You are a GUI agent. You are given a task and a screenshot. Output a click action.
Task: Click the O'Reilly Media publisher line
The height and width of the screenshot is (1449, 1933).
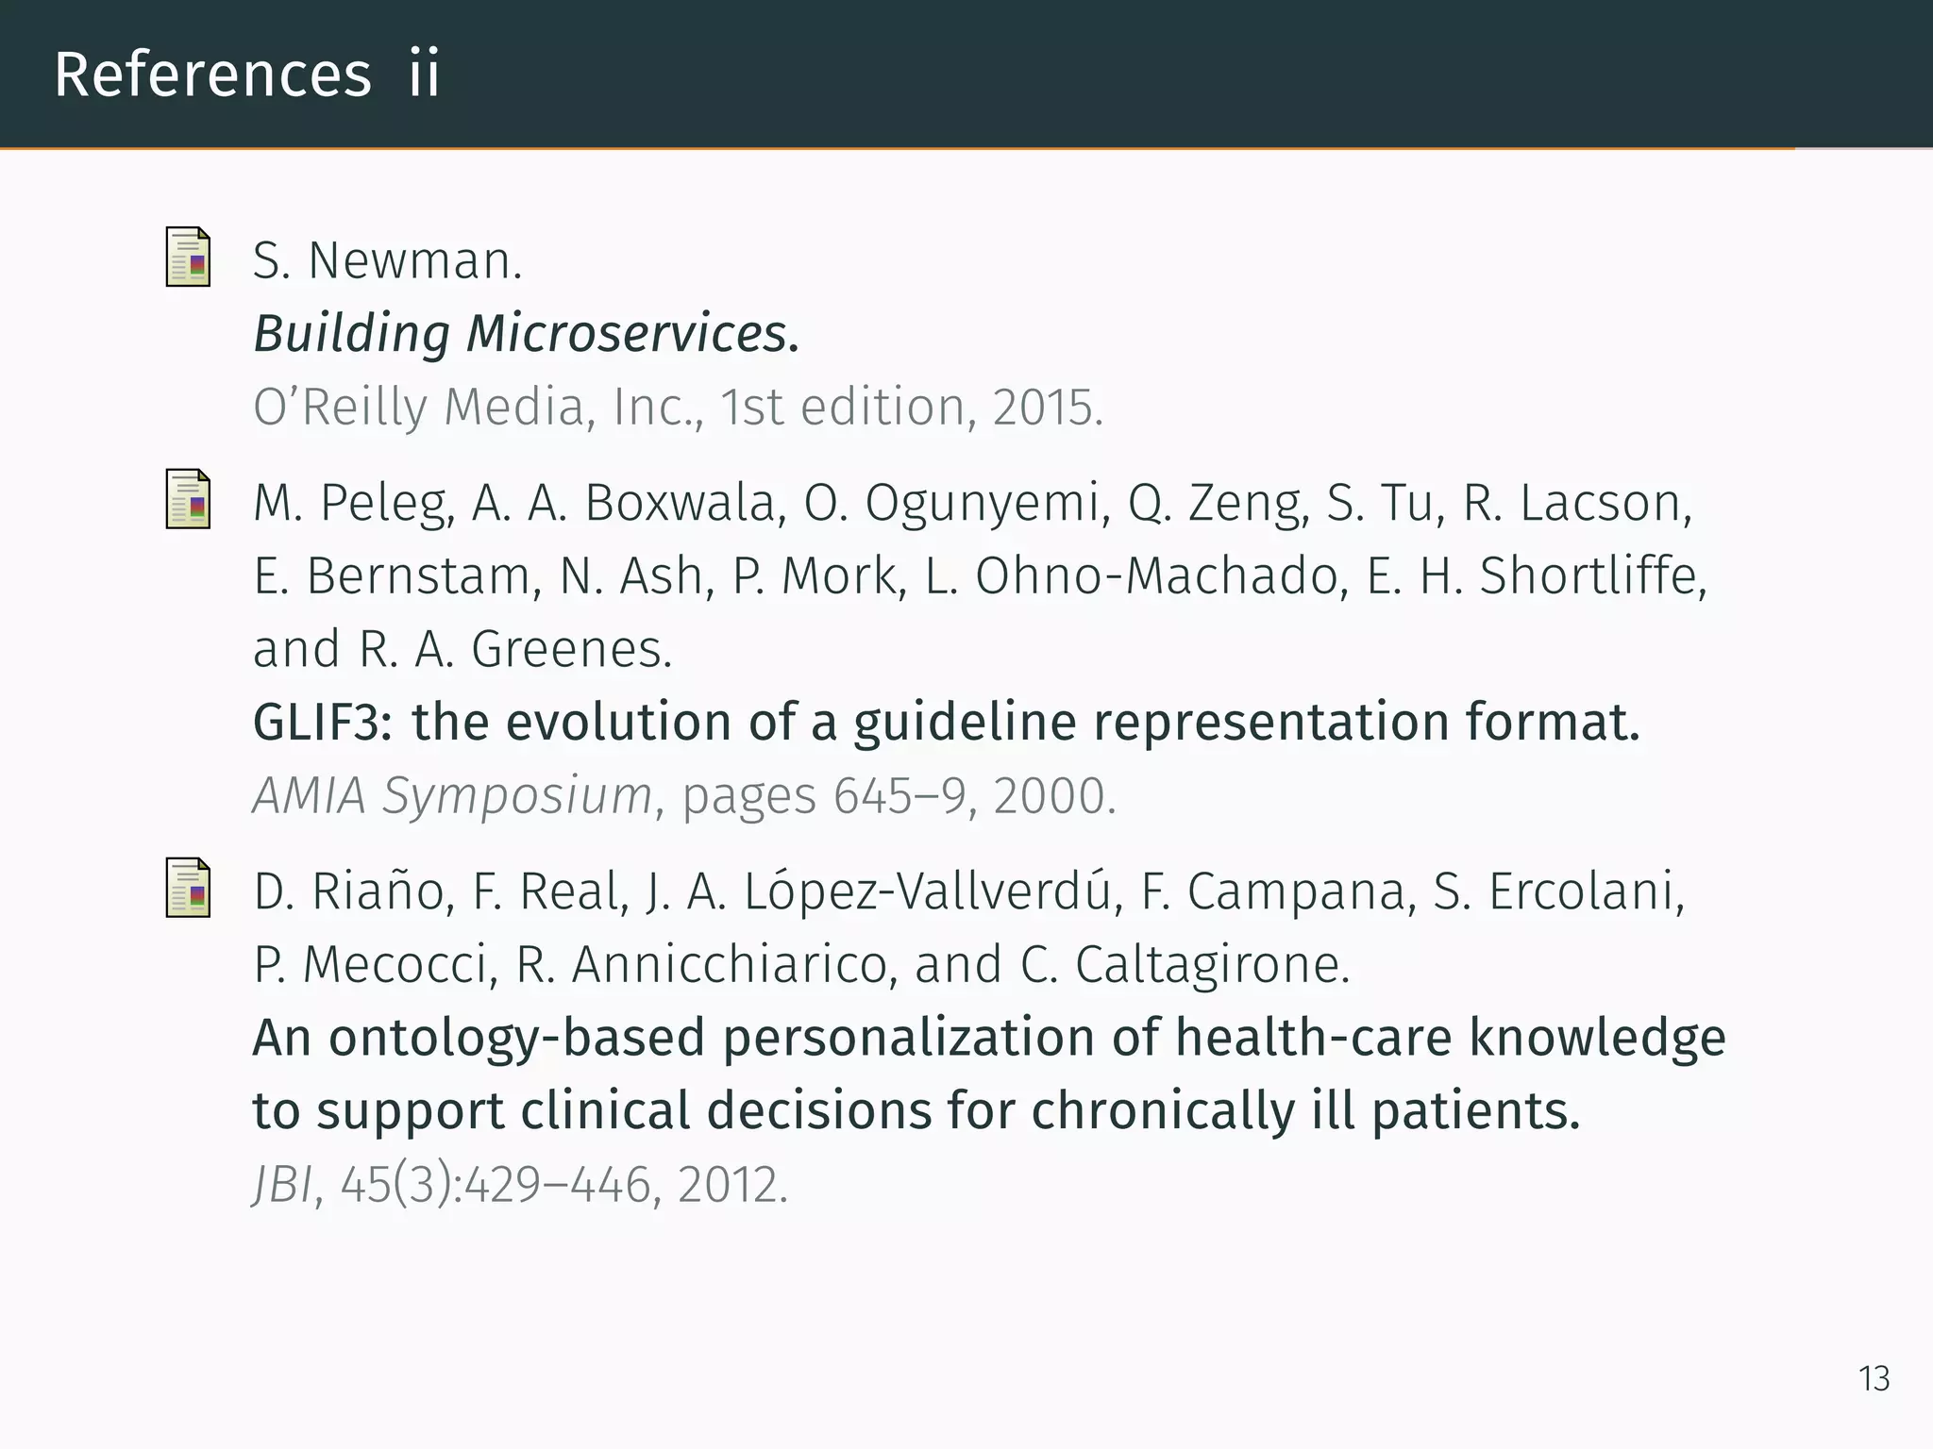677,407
